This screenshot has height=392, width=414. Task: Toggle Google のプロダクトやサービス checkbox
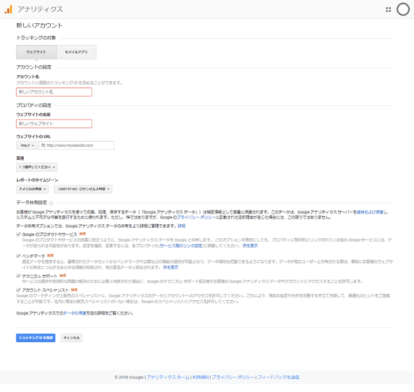pos(18,234)
